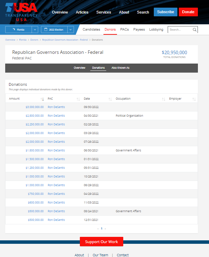Switch to the Payees tab
This screenshot has height=257, width=209.
coord(139,30)
